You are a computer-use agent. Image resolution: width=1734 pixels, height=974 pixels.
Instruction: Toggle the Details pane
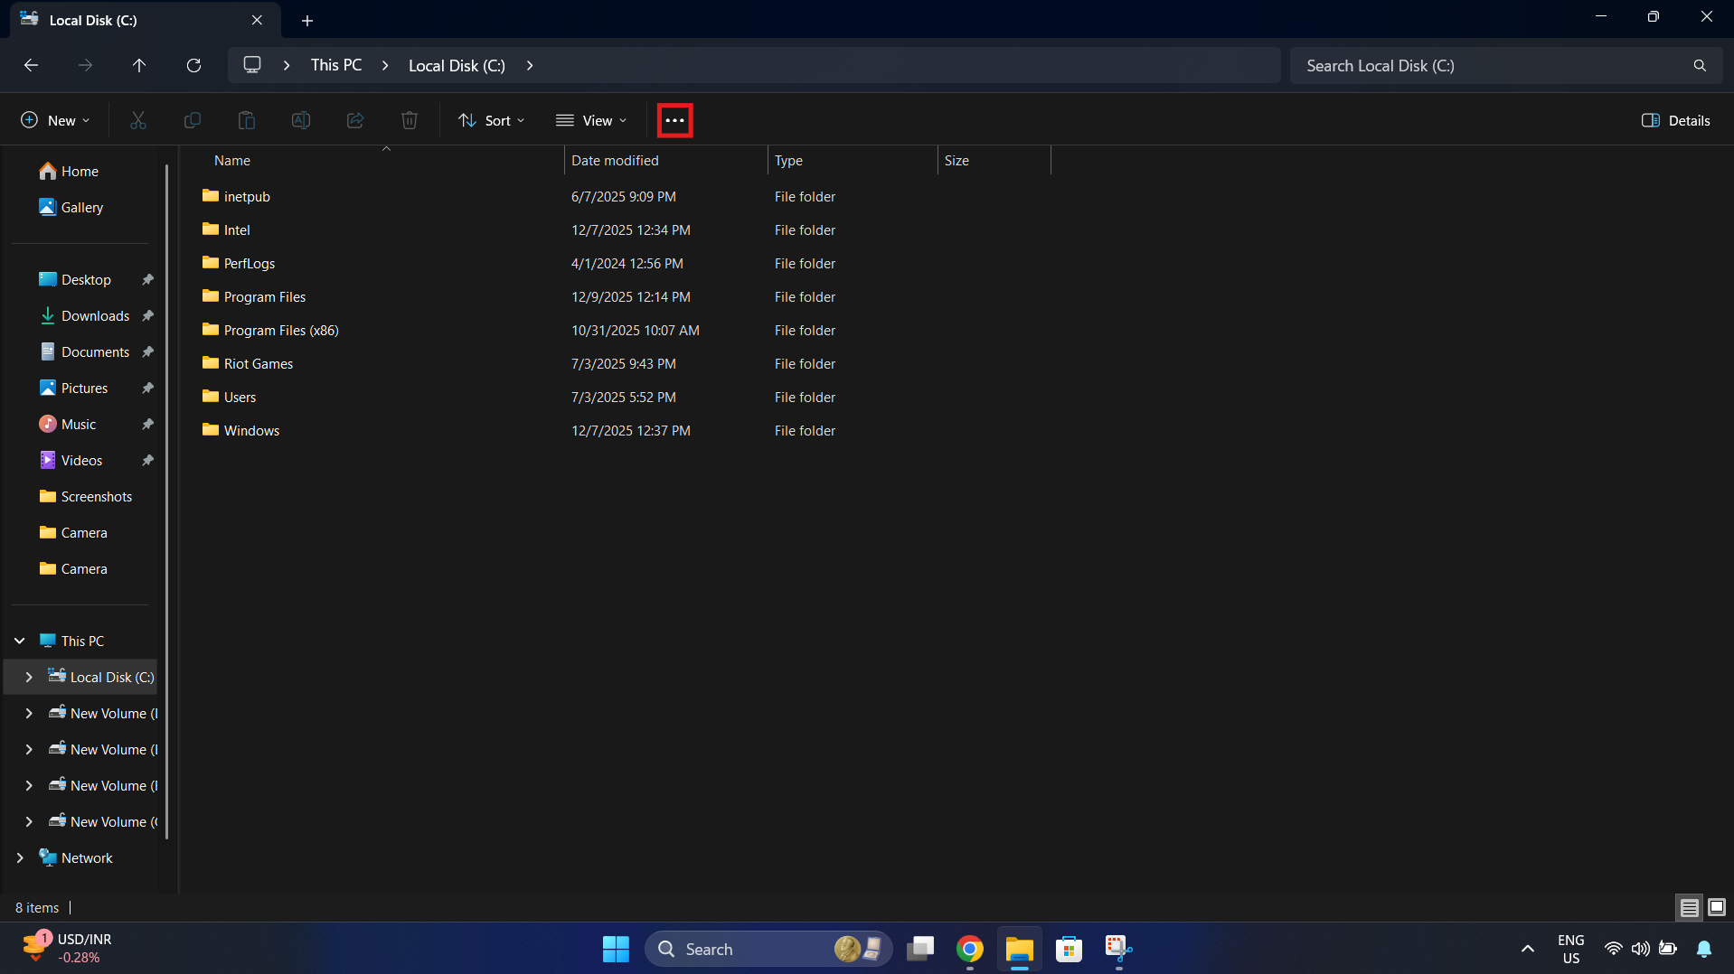pyautogui.click(x=1675, y=120)
